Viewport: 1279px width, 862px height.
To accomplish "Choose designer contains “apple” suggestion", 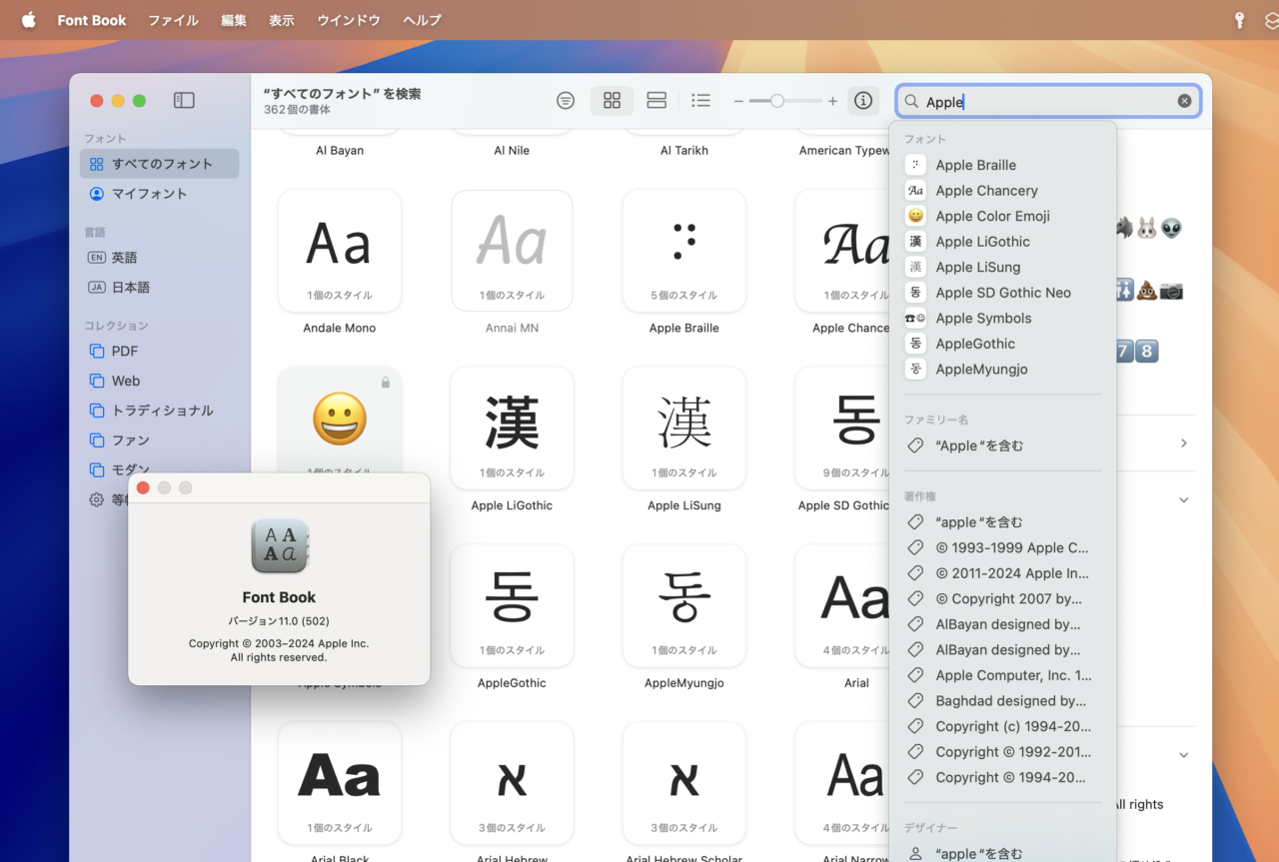I will [1002, 854].
